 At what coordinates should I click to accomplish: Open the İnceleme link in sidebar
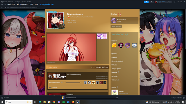[115, 72]
